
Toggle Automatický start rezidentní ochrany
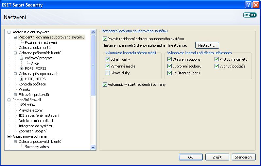[105, 84]
